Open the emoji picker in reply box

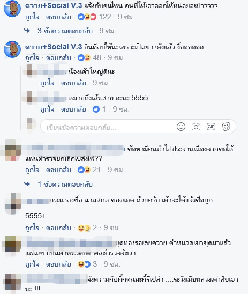click(x=181, y=127)
